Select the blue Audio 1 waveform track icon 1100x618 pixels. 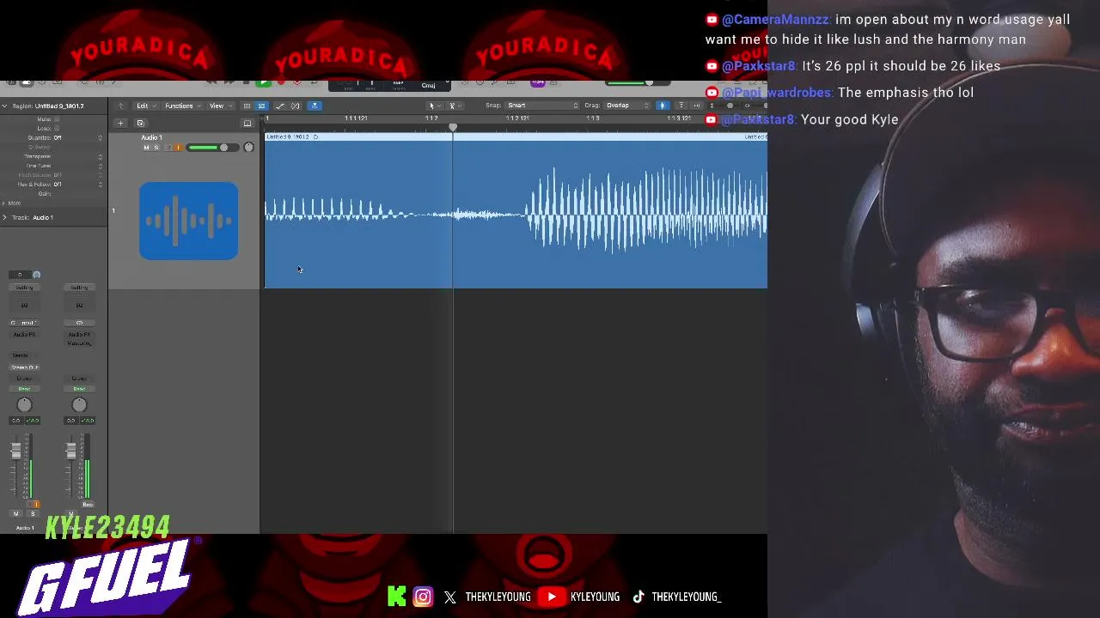tap(189, 221)
